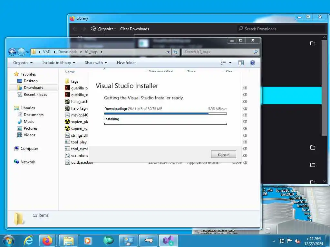Open Windows Media Player from taskbar
Image resolution: width=330 pixels, height=247 pixels.
[88, 241]
